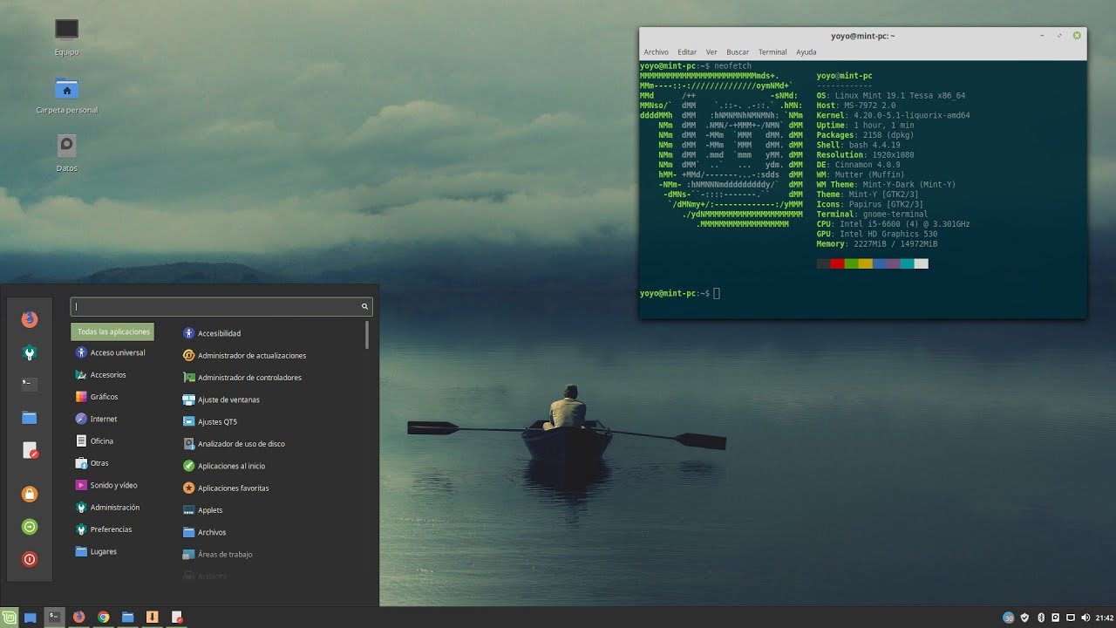Image resolution: width=1116 pixels, height=628 pixels.
Task: Click the update manager shield tray icon
Action: [1025, 618]
